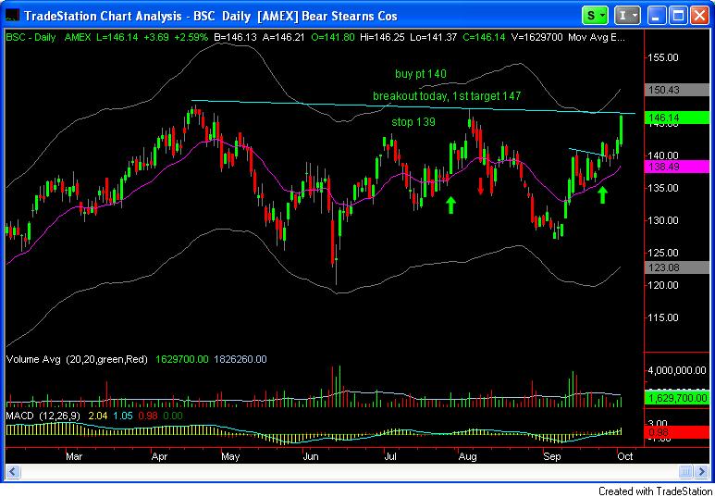Click the 'O=141.80' value in status line
This screenshot has height=497, width=715.
coord(333,37)
